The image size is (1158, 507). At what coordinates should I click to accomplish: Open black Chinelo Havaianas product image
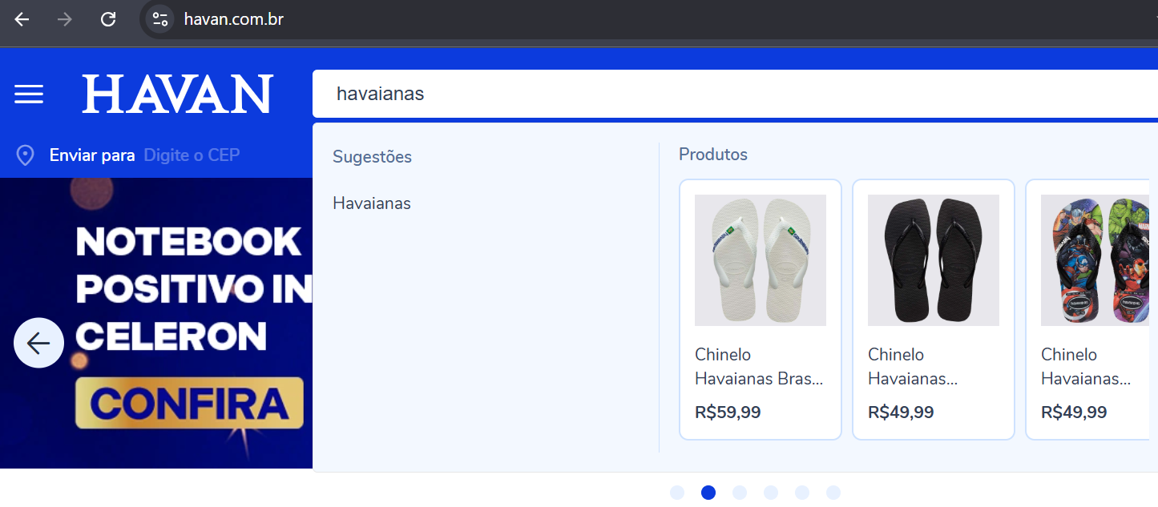coord(933,260)
